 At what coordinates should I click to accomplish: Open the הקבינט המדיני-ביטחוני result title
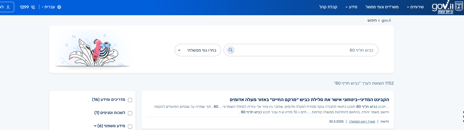tap(309, 100)
